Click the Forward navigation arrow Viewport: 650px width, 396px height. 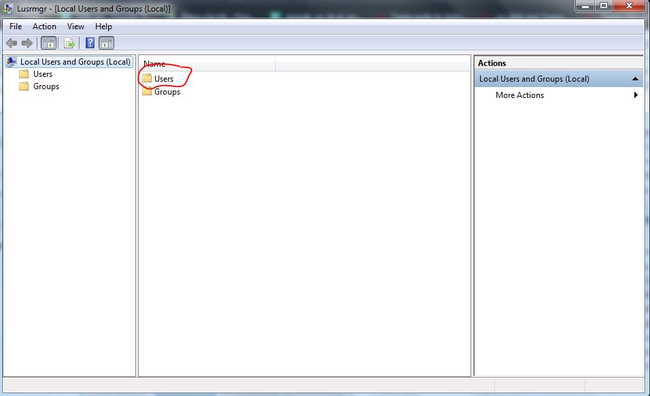(26, 42)
